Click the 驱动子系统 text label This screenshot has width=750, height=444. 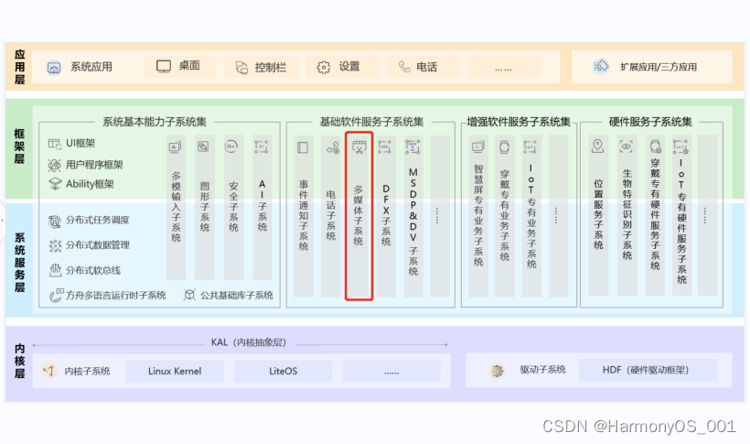point(543,370)
